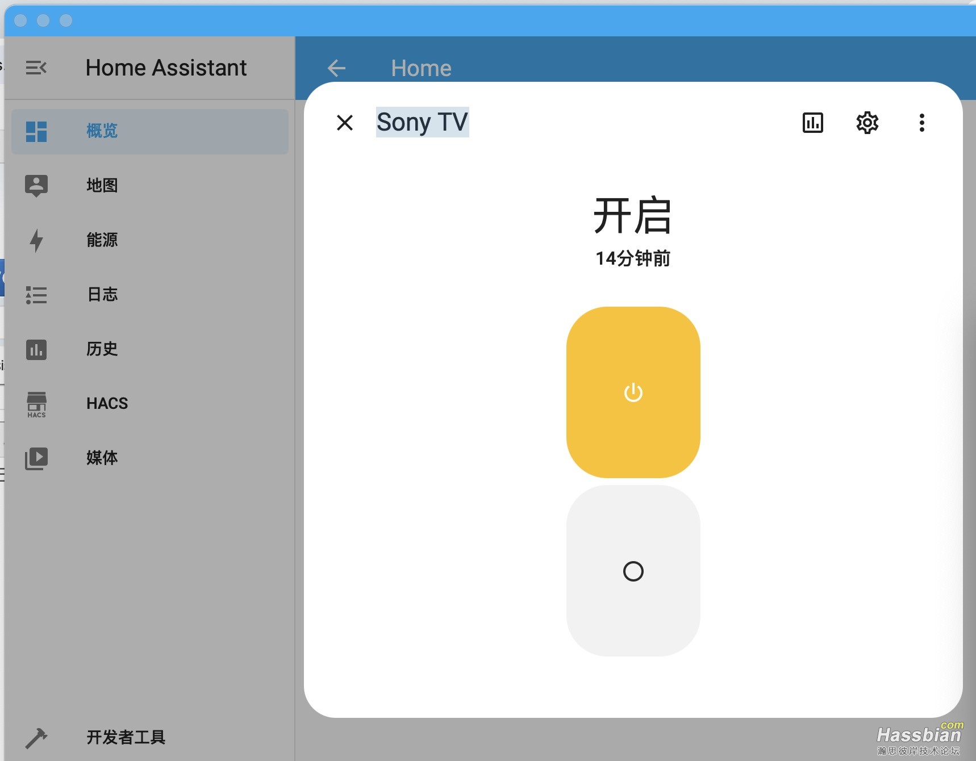The width and height of the screenshot is (976, 761).
Task: Show Sony TV history chart
Action: [x=813, y=123]
